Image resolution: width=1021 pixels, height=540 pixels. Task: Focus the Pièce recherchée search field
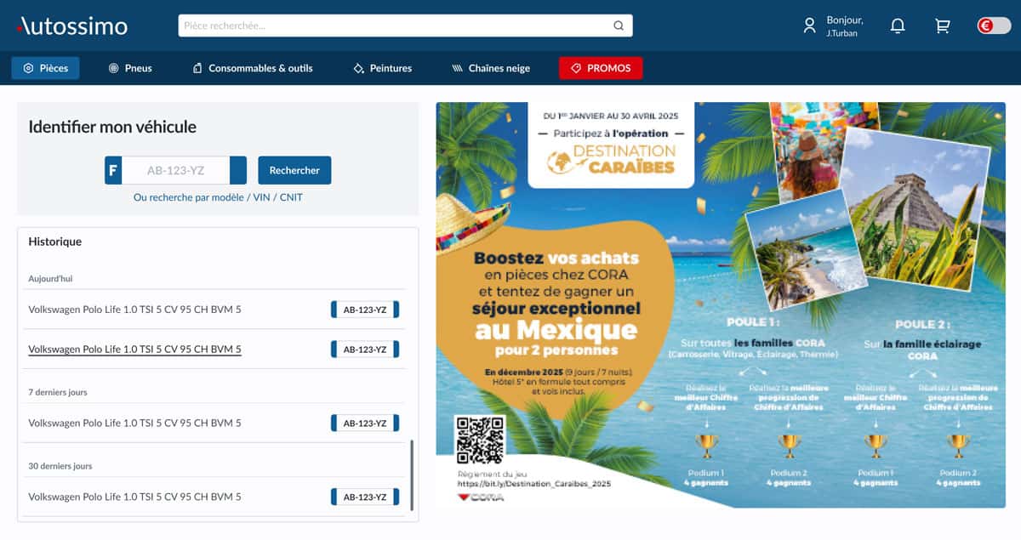click(396, 26)
